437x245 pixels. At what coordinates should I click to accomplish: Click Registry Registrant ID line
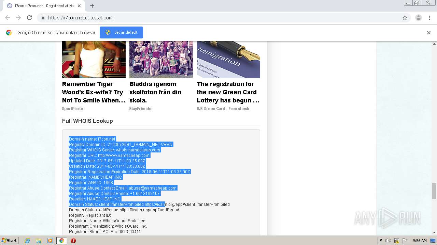pyautogui.click(x=90, y=215)
